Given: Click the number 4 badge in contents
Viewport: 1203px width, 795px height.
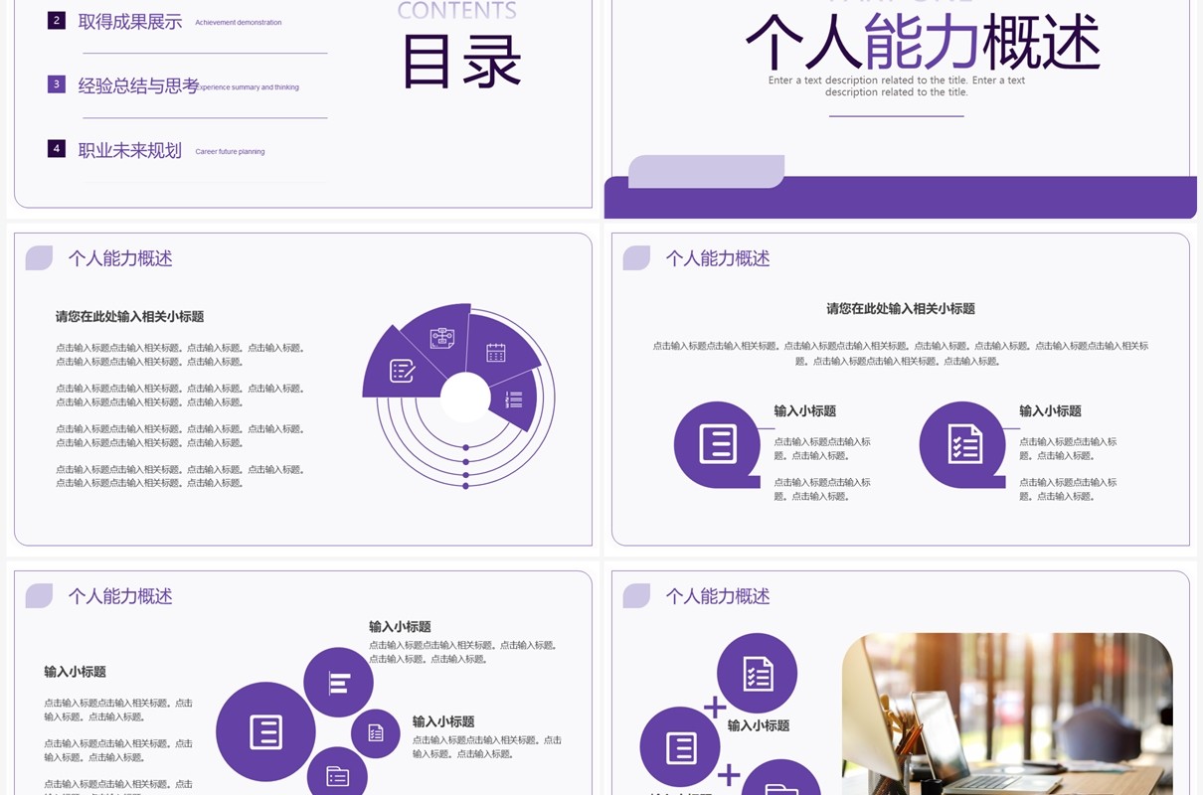Looking at the screenshot, I should 57,149.
